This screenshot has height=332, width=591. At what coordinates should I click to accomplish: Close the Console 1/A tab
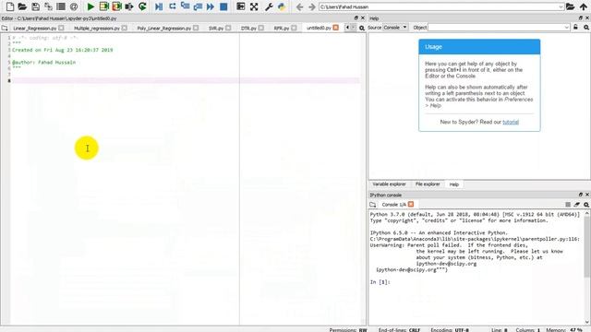pos(411,204)
